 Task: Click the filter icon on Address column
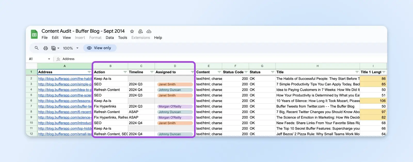89,72
